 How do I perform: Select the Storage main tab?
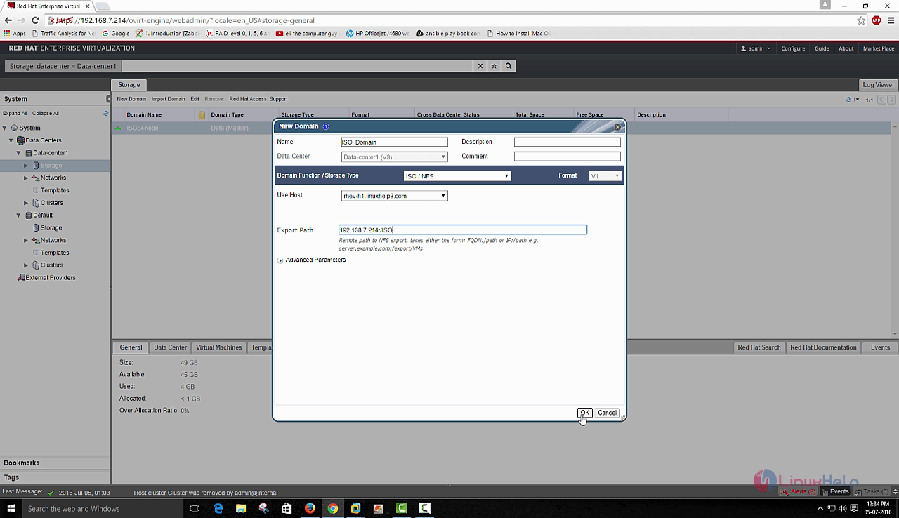(x=129, y=85)
